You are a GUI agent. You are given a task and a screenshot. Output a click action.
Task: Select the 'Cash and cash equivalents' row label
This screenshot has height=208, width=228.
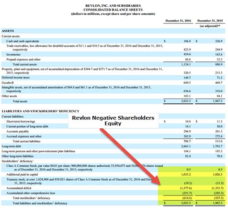pos(23,41)
